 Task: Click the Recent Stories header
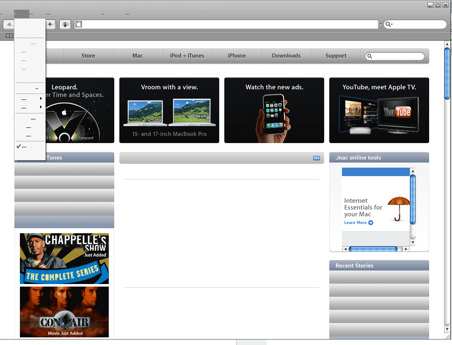point(379,265)
